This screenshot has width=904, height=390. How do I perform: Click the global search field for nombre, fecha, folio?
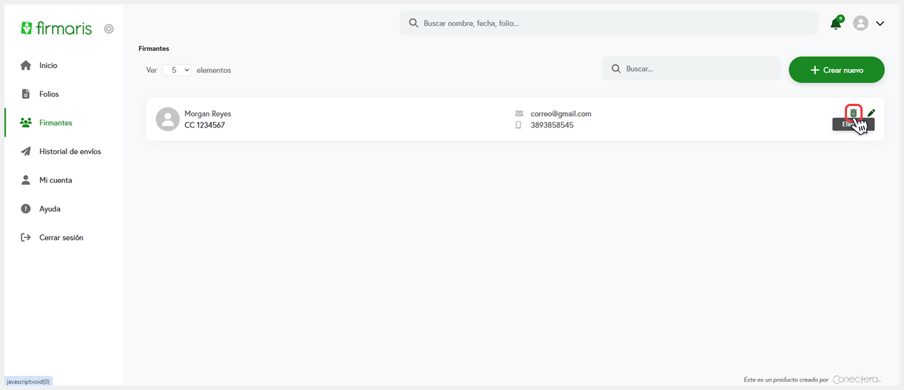[609, 23]
